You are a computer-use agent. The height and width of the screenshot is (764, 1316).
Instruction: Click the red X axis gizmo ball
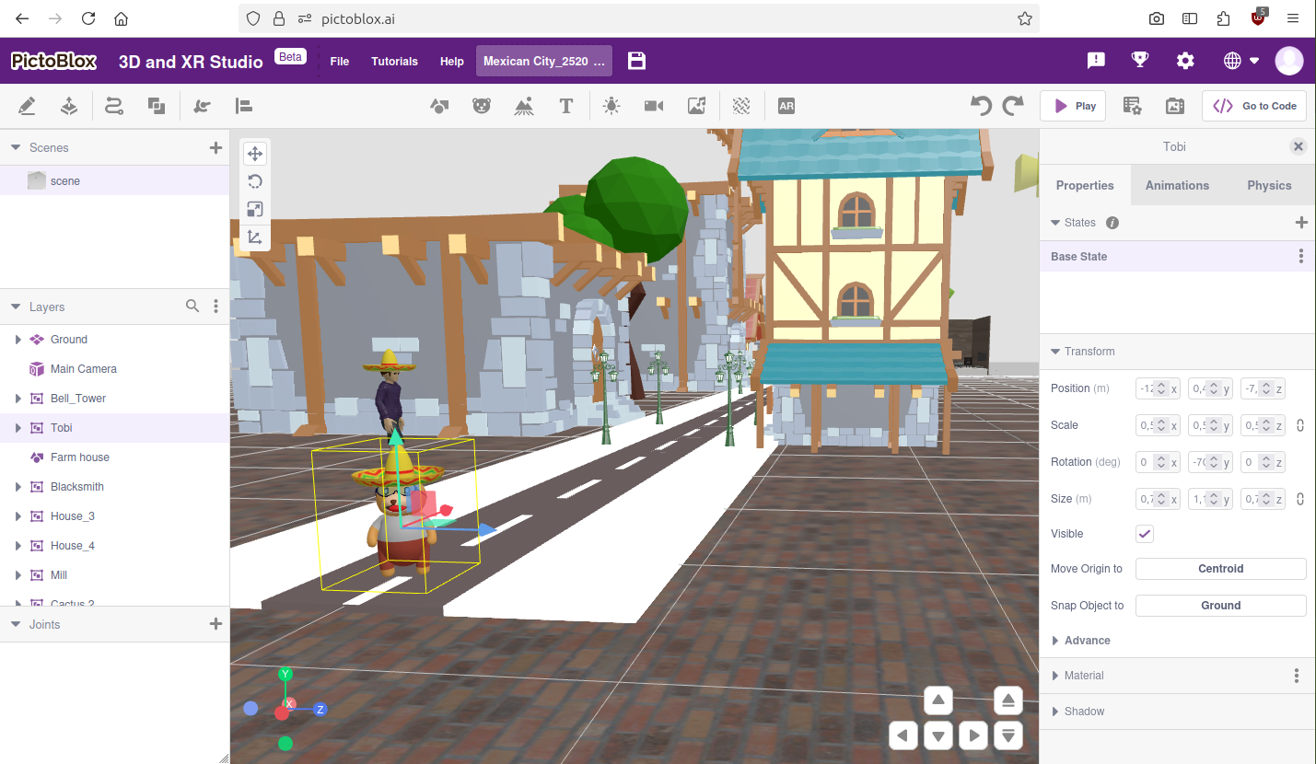[x=282, y=712]
